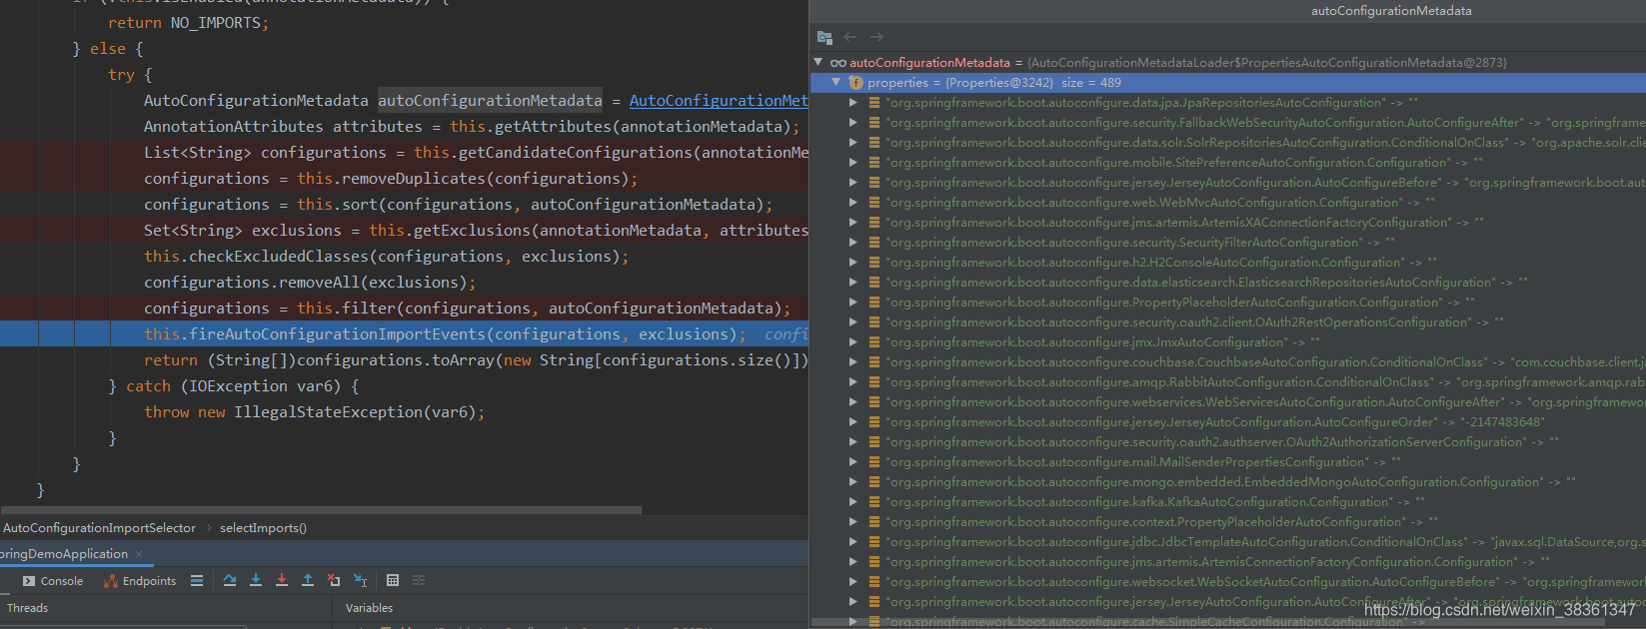Click the Step Into debugger icon

pos(256,580)
